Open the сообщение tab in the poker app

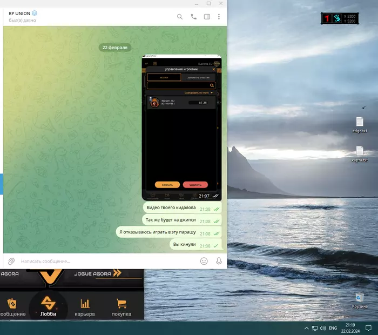coord(12,307)
